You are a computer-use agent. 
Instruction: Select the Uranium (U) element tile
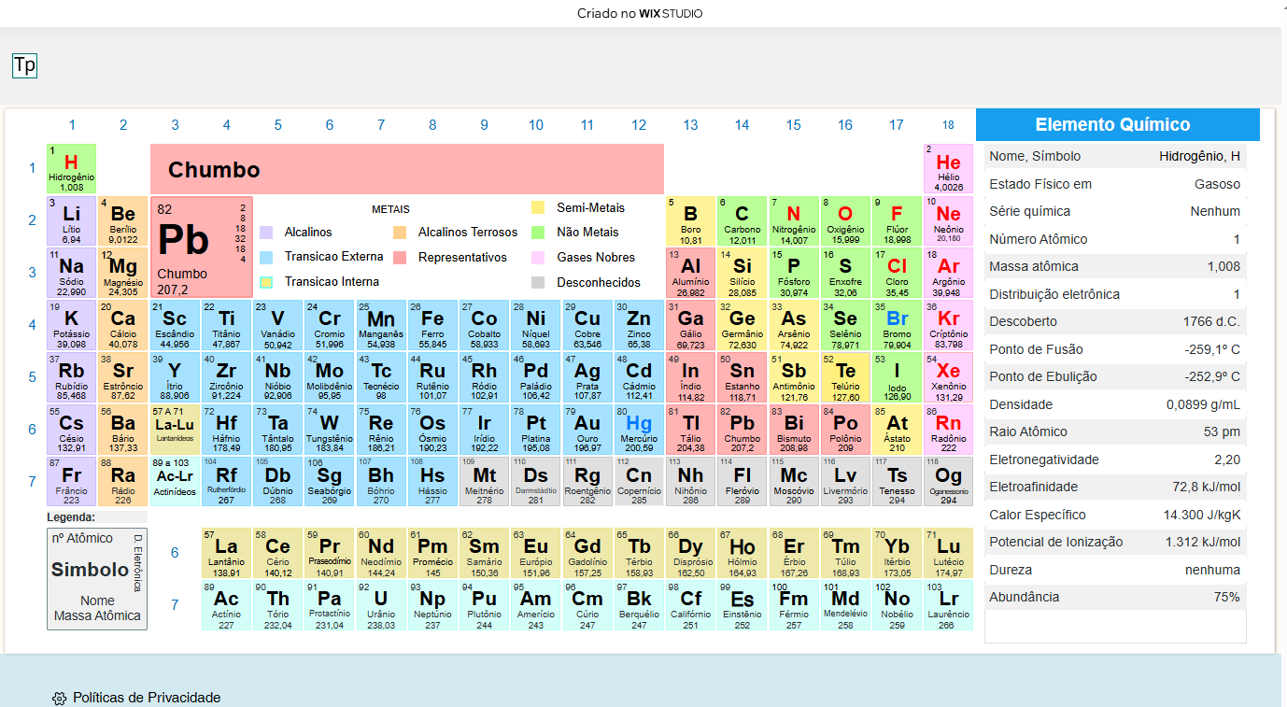pyautogui.click(x=381, y=605)
